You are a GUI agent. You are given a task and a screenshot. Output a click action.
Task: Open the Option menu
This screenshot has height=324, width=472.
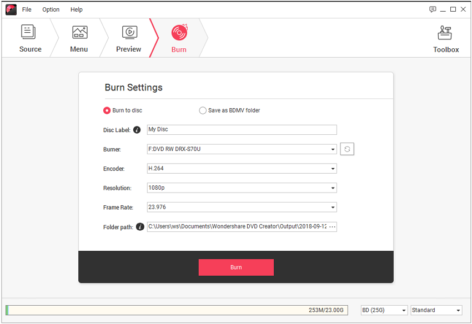coord(51,9)
